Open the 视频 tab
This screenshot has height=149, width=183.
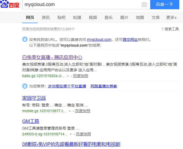93,18
